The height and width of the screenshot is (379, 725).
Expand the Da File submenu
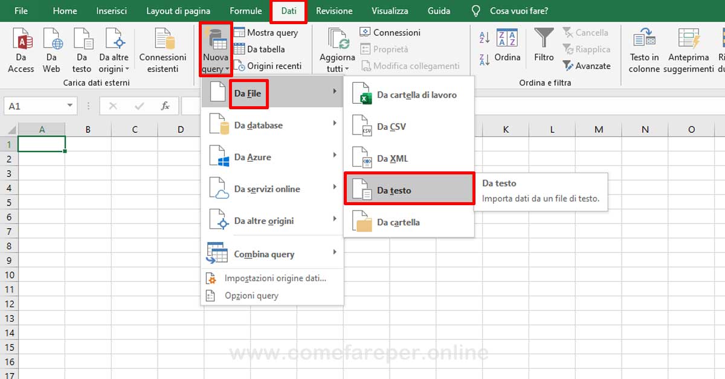248,92
